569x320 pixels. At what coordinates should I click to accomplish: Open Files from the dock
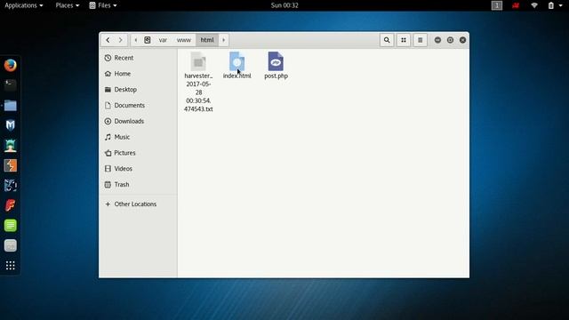pyautogui.click(x=10, y=105)
